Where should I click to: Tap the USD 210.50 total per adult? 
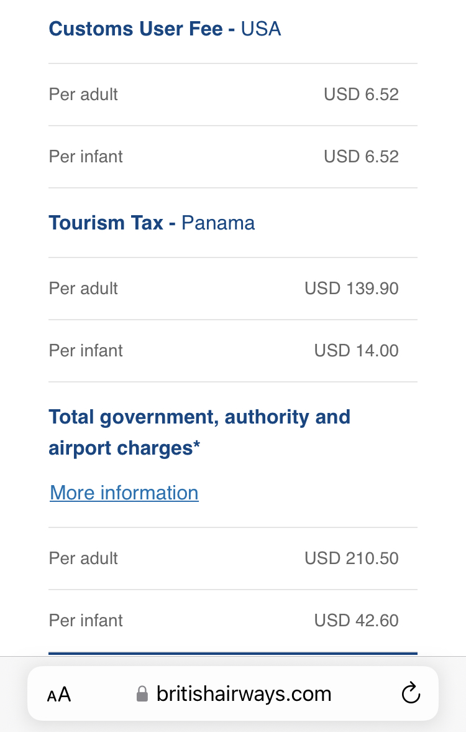coord(351,558)
